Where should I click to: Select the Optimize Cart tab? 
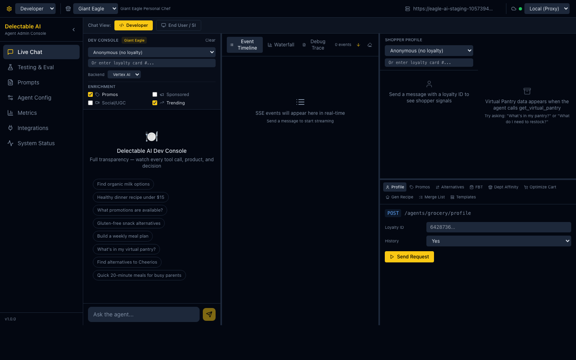(540, 187)
